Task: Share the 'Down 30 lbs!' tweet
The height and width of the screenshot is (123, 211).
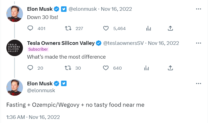Action: coord(170,28)
